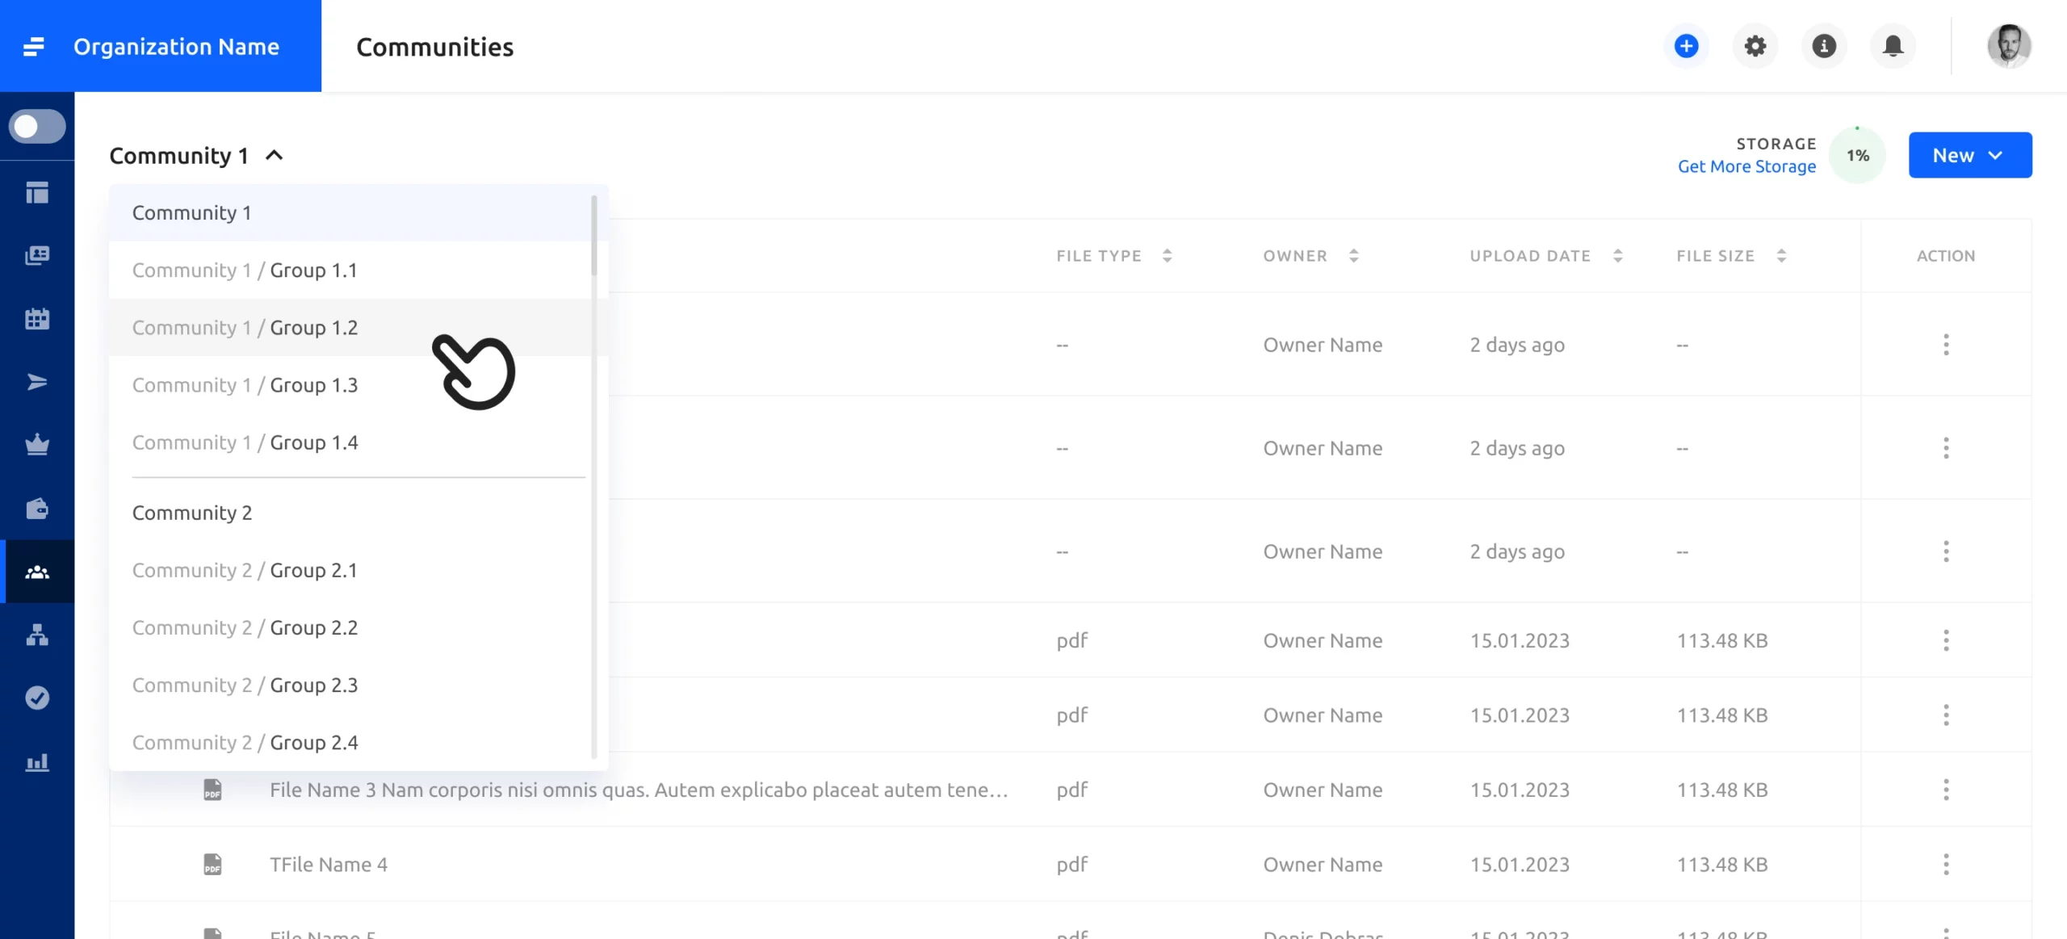Open action menu for first 2 days ago row
This screenshot has height=939, width=2067.
point(1945,345)
